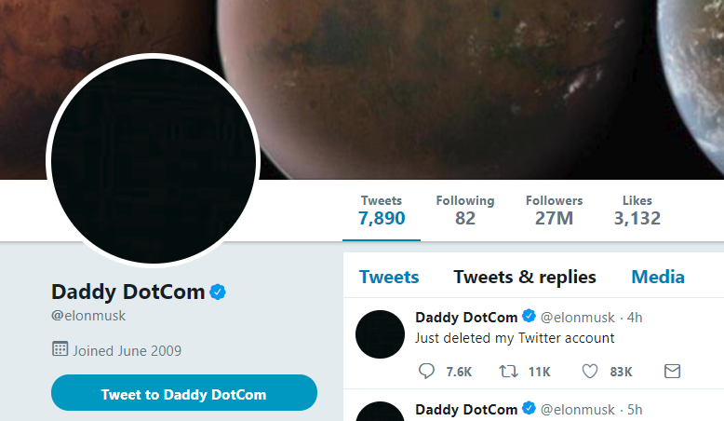Open the Following 82 list

tap(465, 210)
